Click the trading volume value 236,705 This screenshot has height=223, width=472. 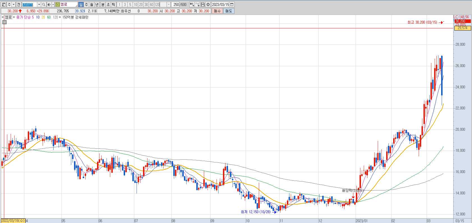tap(63, 11)
